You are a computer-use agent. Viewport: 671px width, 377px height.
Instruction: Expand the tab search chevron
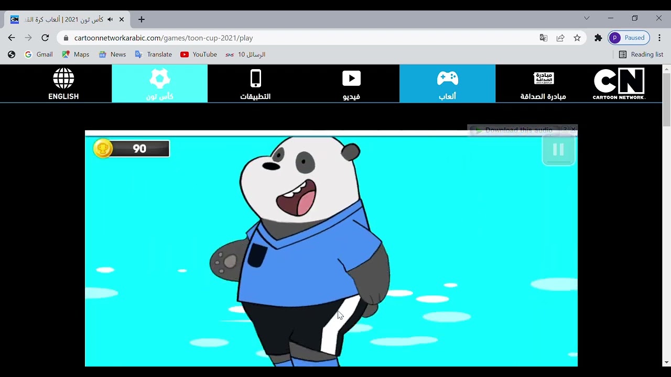(587, 18)
